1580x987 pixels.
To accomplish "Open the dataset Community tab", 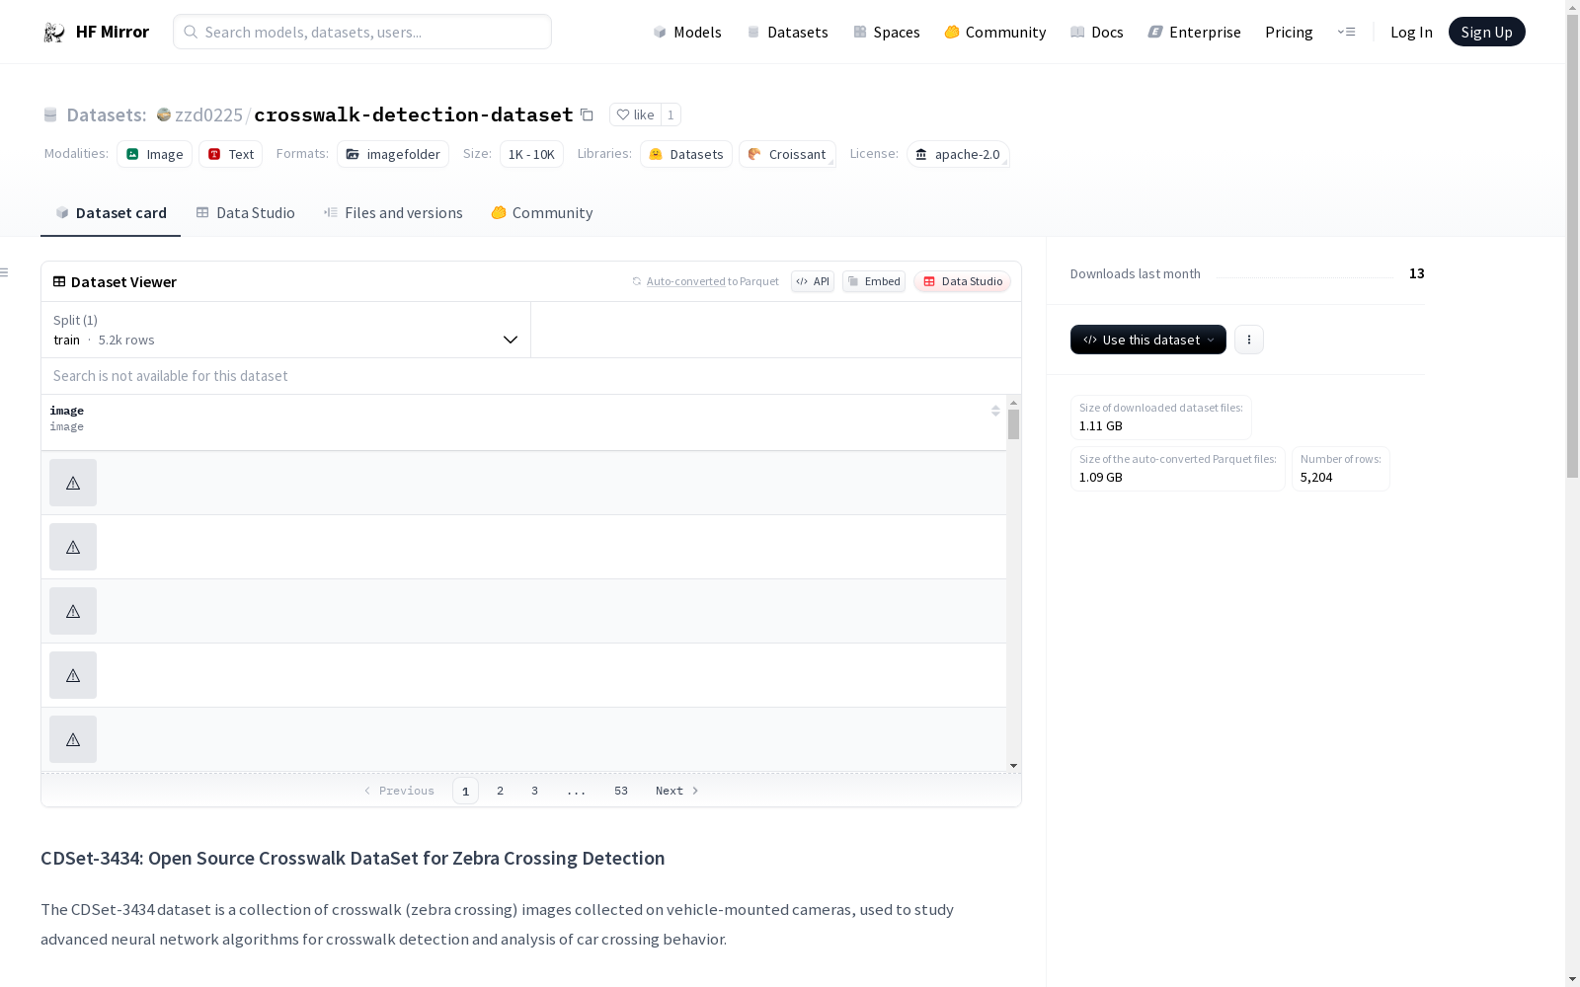I will tap(542, 213).
